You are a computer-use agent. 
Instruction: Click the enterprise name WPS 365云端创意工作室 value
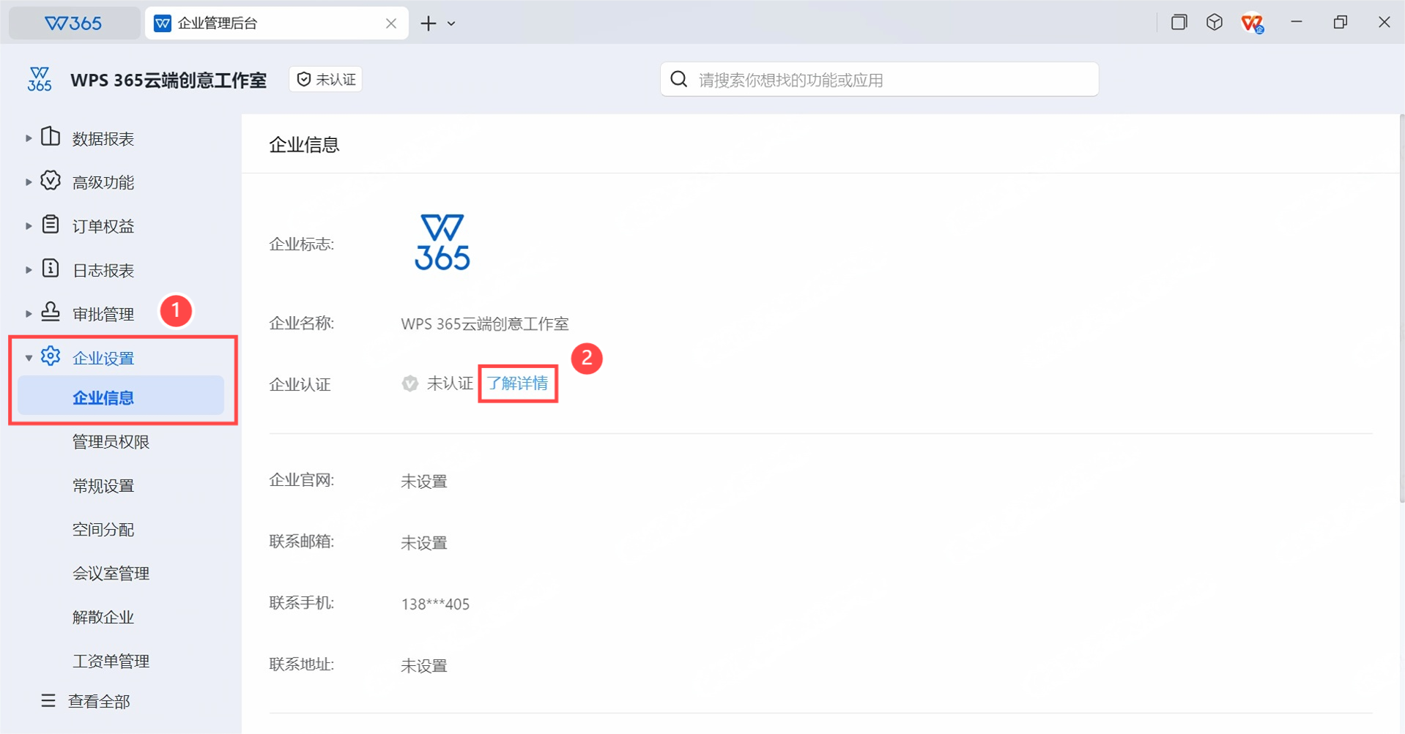coord(485,323)
